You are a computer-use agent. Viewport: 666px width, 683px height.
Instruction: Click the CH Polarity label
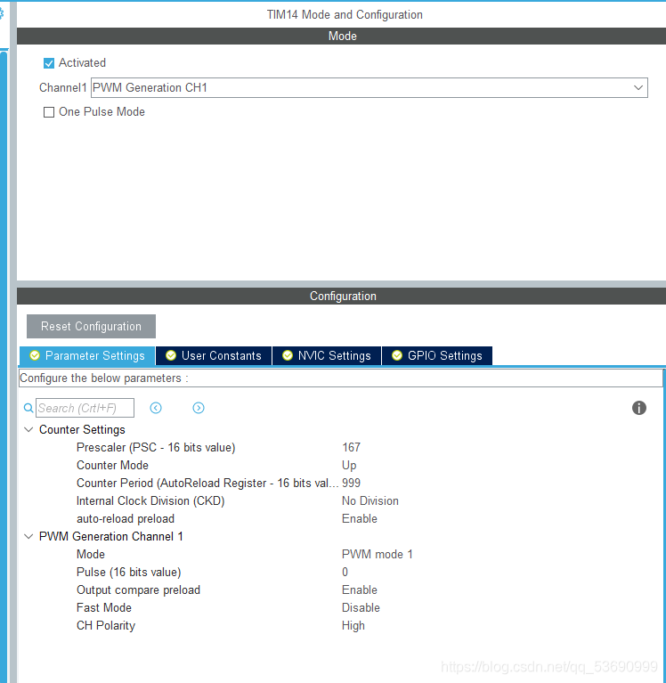coord(106,625)
